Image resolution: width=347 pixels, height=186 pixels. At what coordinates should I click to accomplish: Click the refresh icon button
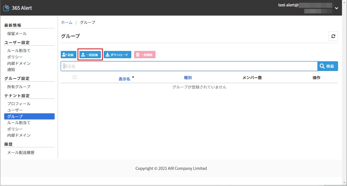[x=333, y=36]
